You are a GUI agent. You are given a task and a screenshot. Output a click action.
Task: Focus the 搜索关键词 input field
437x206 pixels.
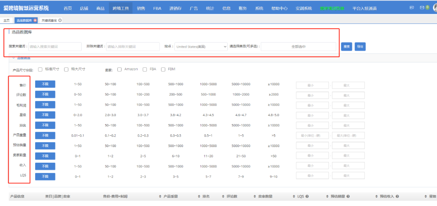coord(55,46)
